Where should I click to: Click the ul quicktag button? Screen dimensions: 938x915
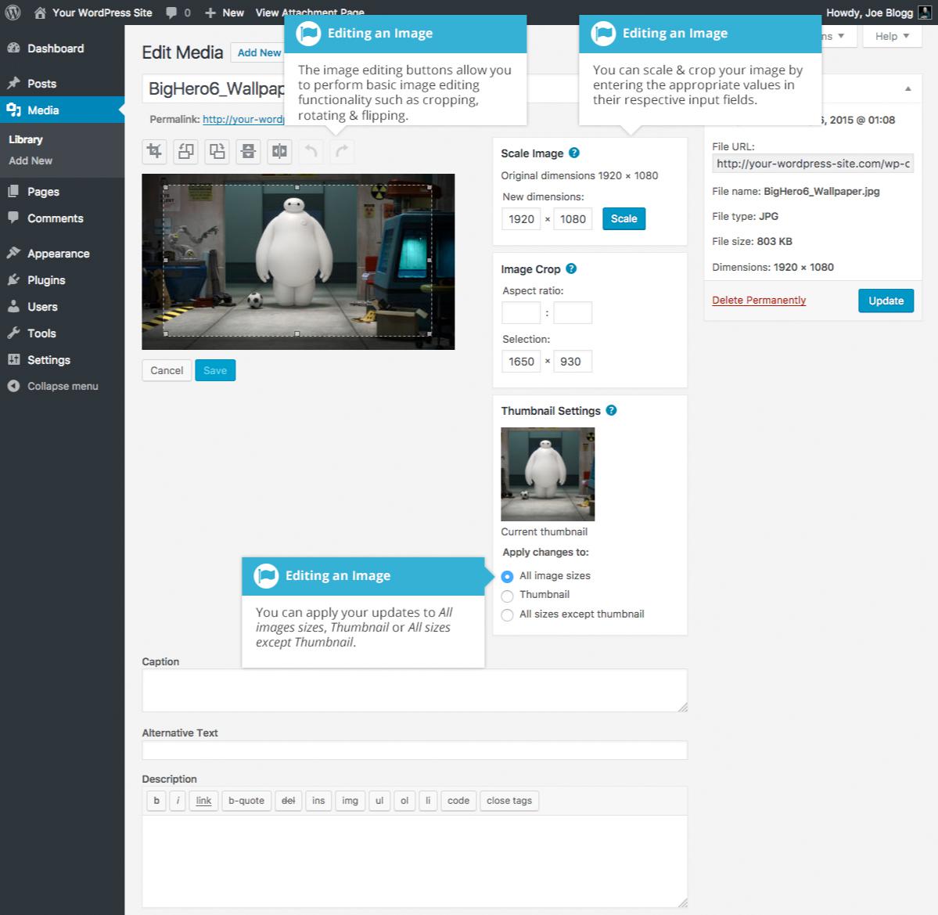tap(379, 801)
